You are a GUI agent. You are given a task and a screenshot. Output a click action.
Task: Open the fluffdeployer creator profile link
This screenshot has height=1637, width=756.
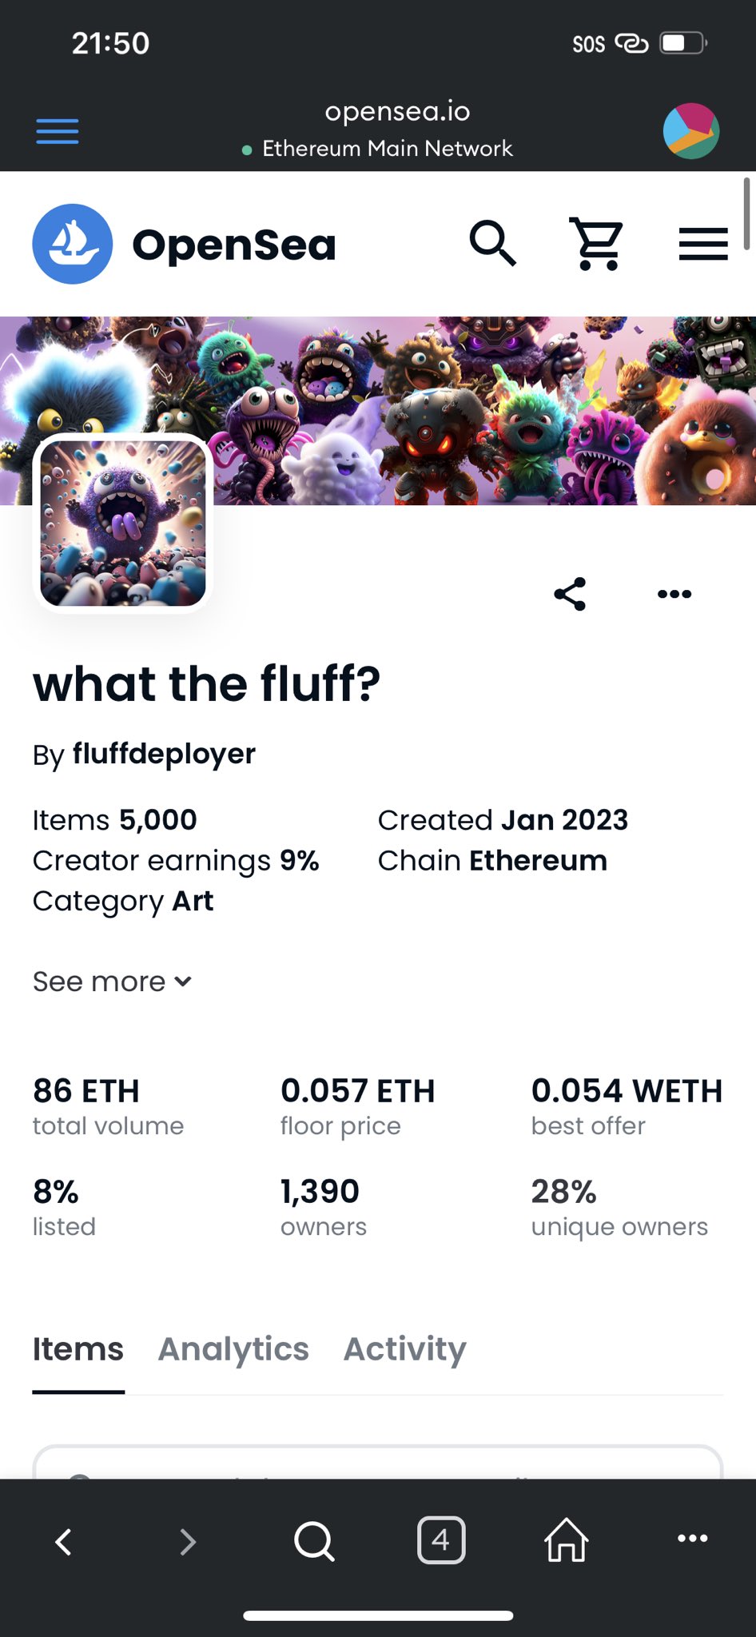(x=164, y=754)
